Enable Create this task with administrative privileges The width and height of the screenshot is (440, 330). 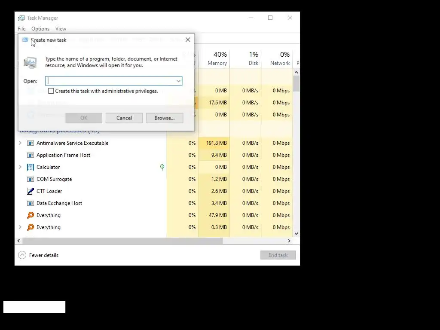tap(51, 91)
